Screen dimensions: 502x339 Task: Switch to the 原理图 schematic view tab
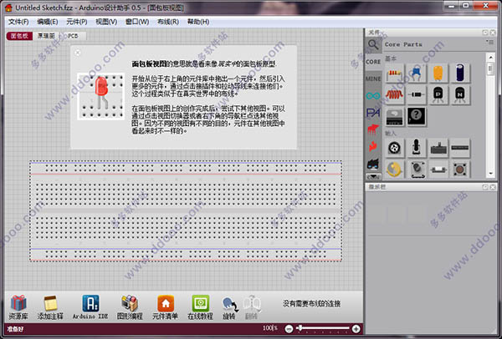[x=46, y=36]
